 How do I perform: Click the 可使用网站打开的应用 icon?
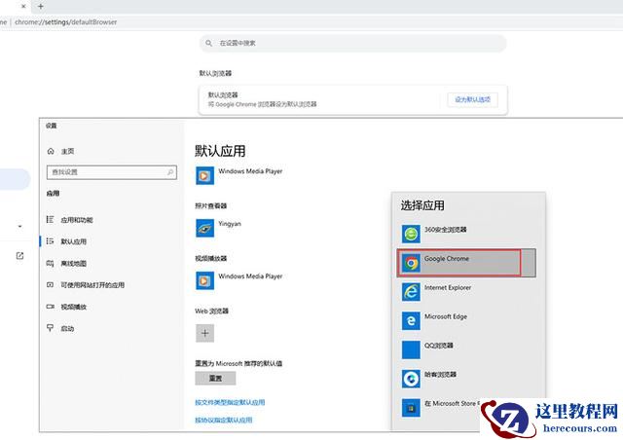[x=50, y=284]
